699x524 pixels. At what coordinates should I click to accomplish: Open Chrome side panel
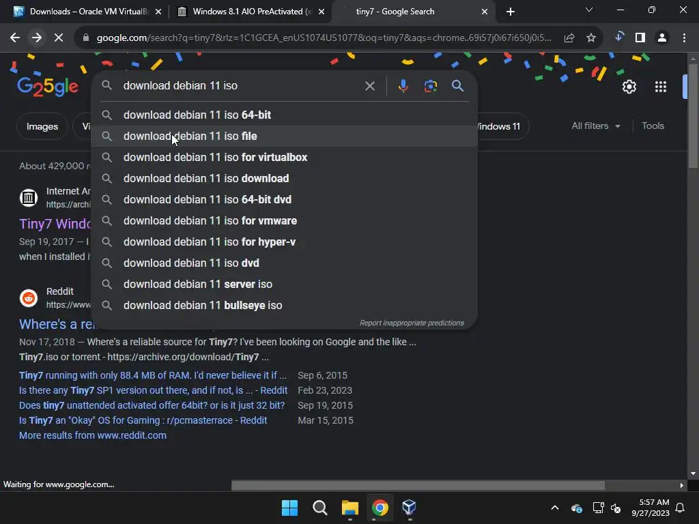click(640, 38)
